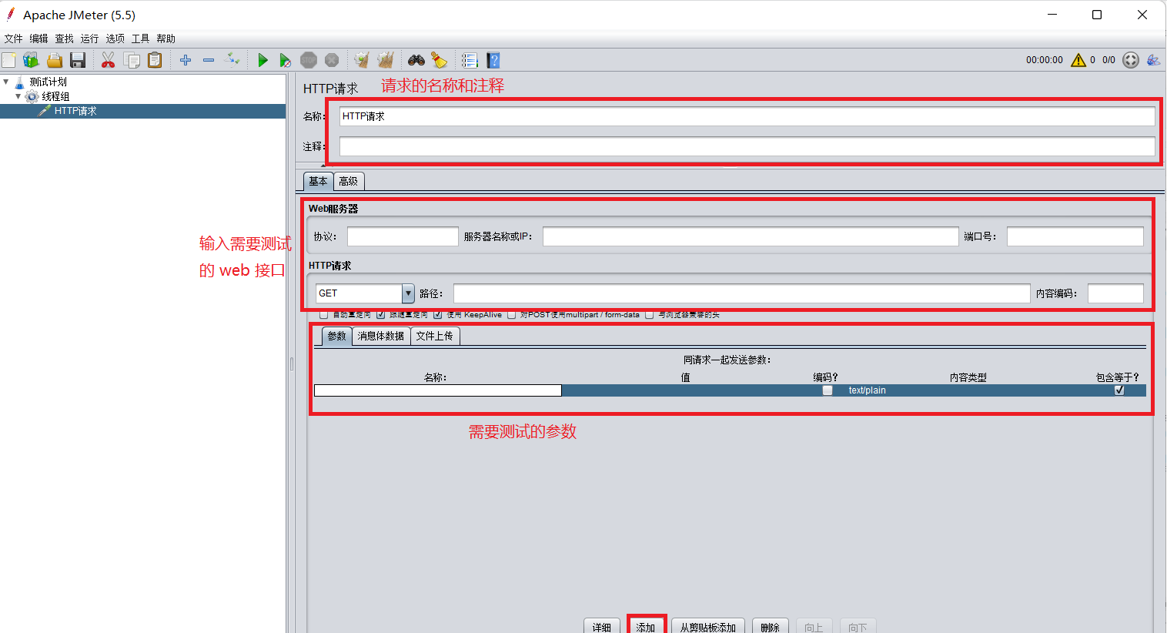Switch to the 基本 tab

click(319, 181)
